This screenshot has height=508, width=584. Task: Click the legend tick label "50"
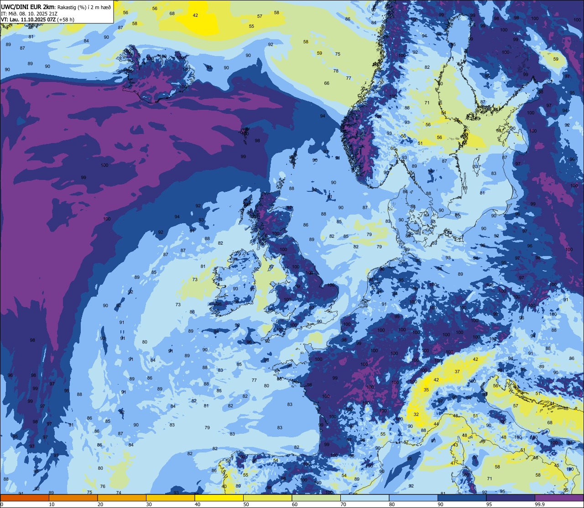(x=246, y=504)
